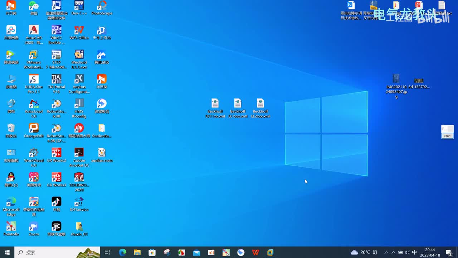Screen dimensions: 458x258
Task: Select the 美图秀秀批处理 desktop icon
Action: pyautogui.click(x=34, y=207)
